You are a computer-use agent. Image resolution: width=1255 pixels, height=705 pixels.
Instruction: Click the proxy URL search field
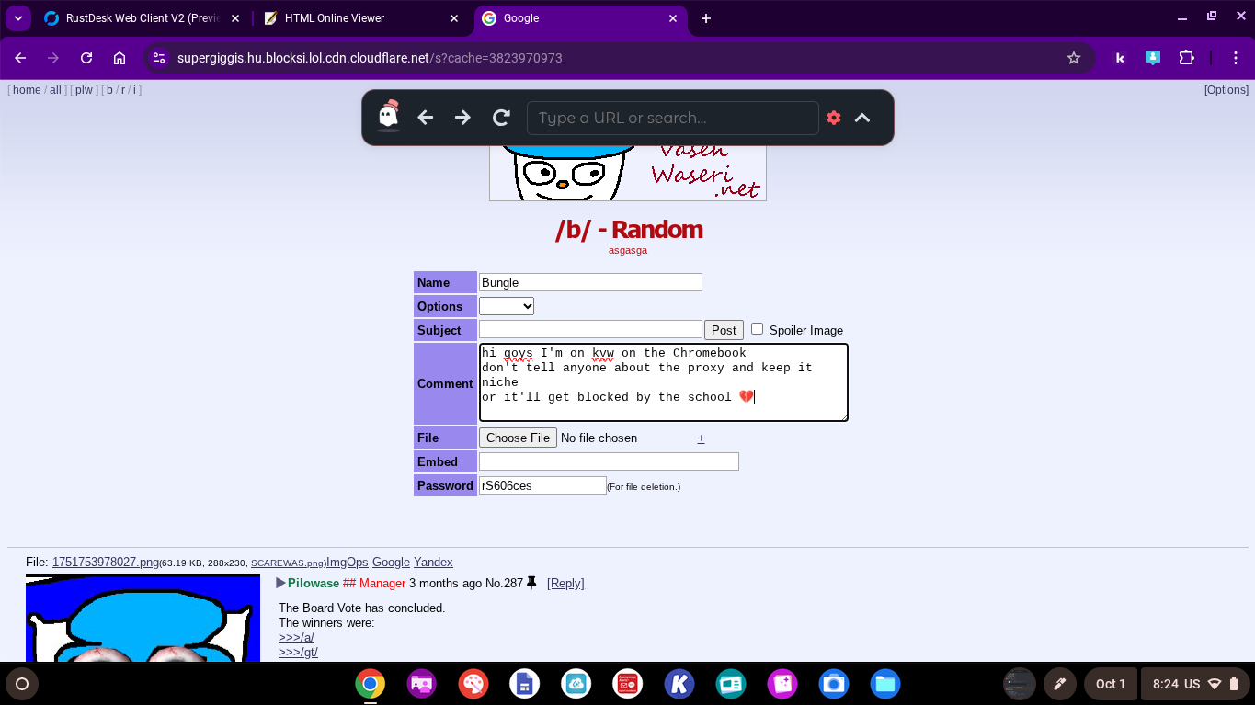[x=672, y=118]
